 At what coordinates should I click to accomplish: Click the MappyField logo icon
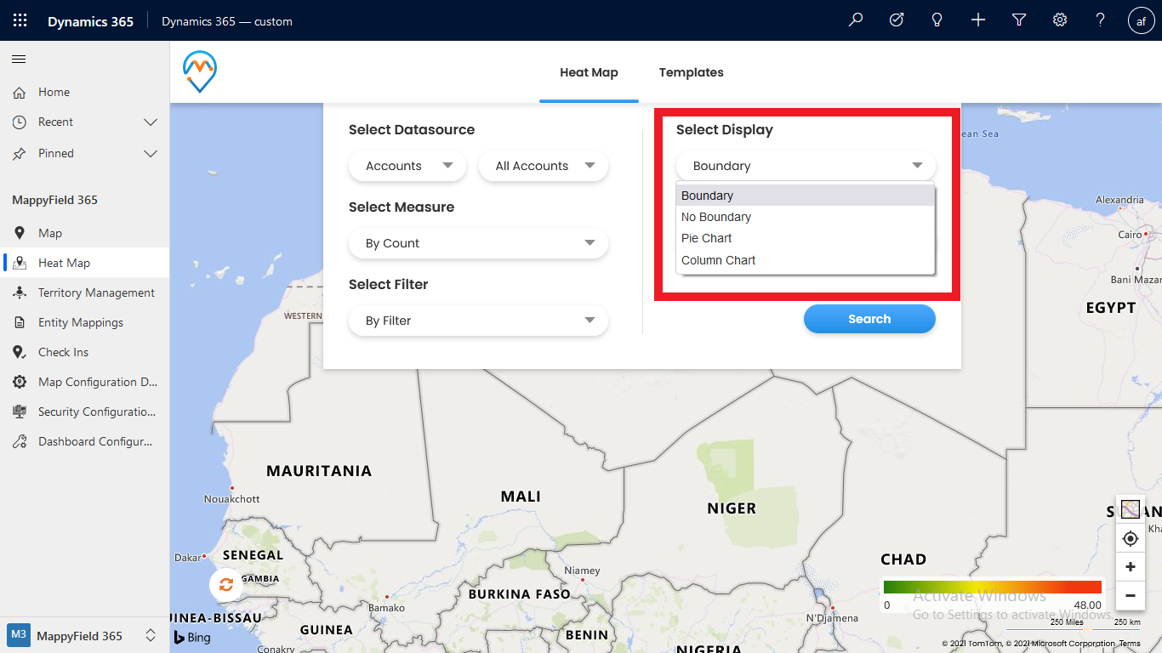click(200, 71)
